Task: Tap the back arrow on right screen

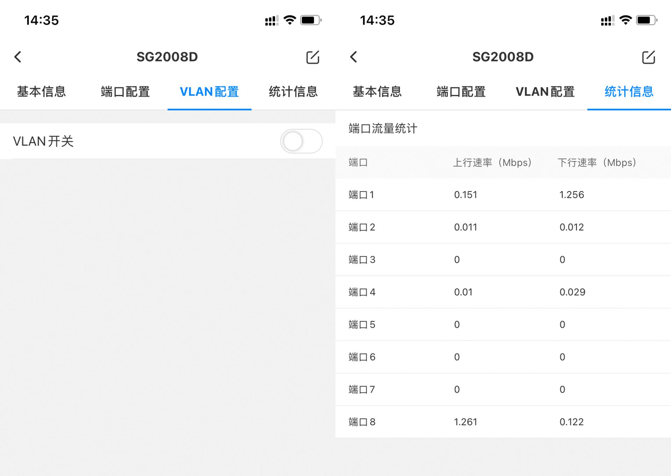Action: (x=354, y=57)
